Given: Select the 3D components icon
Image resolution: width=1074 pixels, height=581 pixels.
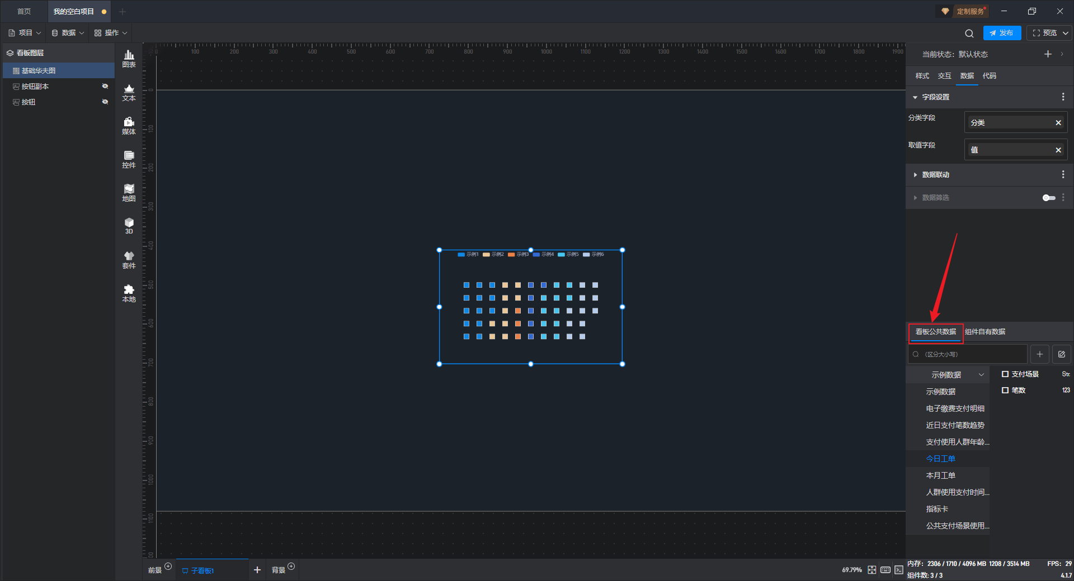Looking at the screenshot, I should click(x=129, y=226).
